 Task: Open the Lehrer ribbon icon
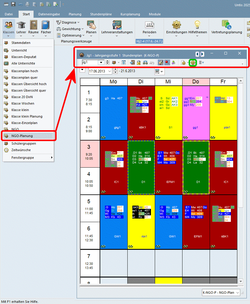tap(21, 26)
